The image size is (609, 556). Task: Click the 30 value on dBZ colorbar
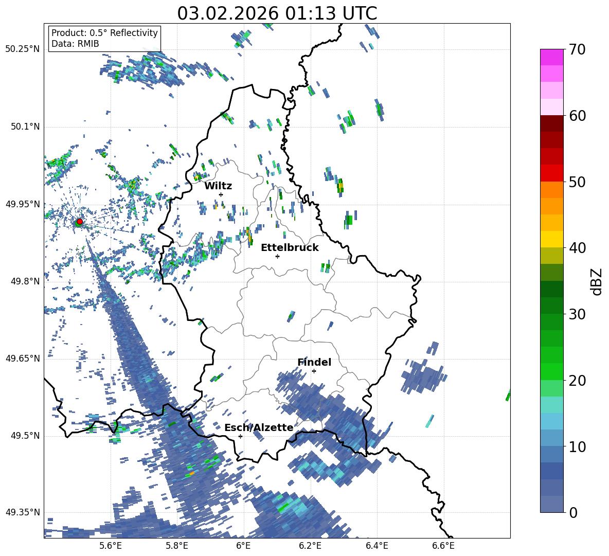coord(577,314)
